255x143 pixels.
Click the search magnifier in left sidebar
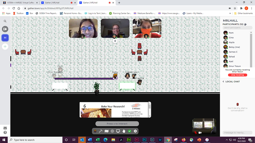(x=5, y=21)
